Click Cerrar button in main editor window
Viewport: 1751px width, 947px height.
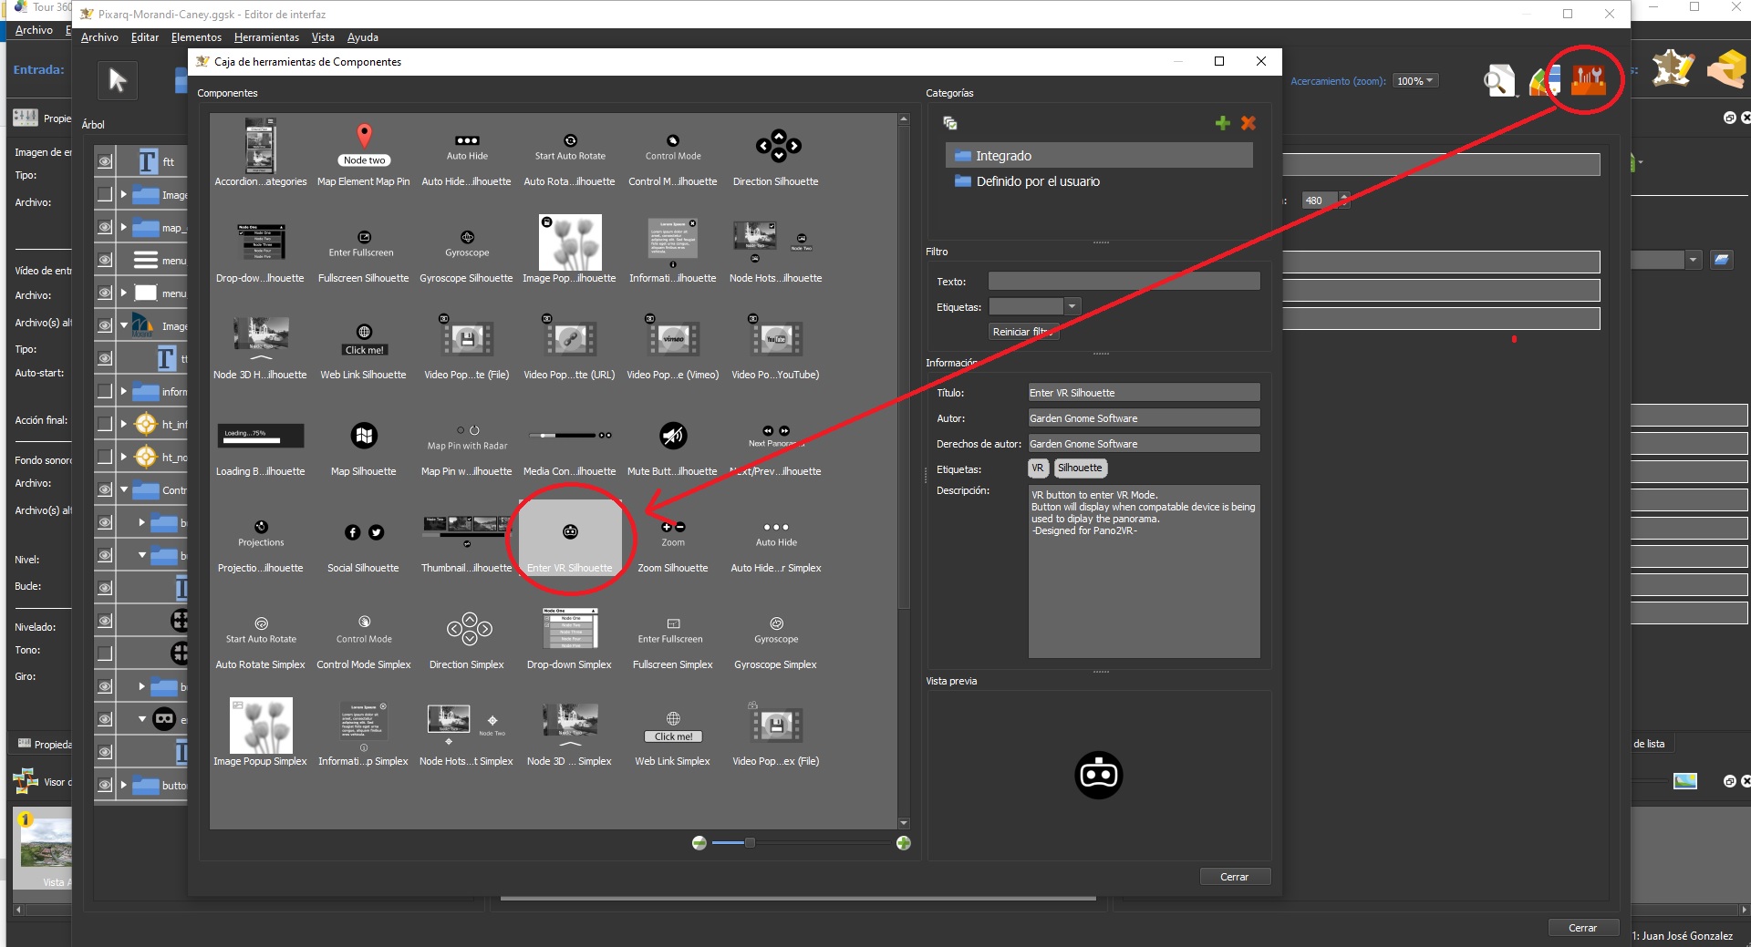point(1582,928)
